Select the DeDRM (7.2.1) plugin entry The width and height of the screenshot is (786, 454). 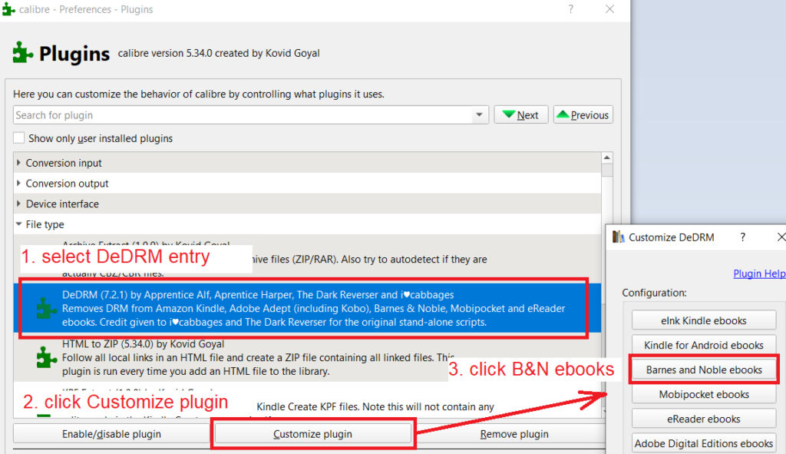[307, 308]
